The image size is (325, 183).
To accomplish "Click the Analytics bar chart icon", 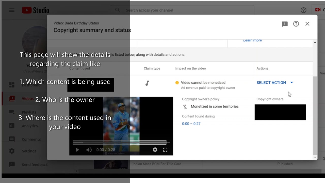I will click(x=12, y=126).
